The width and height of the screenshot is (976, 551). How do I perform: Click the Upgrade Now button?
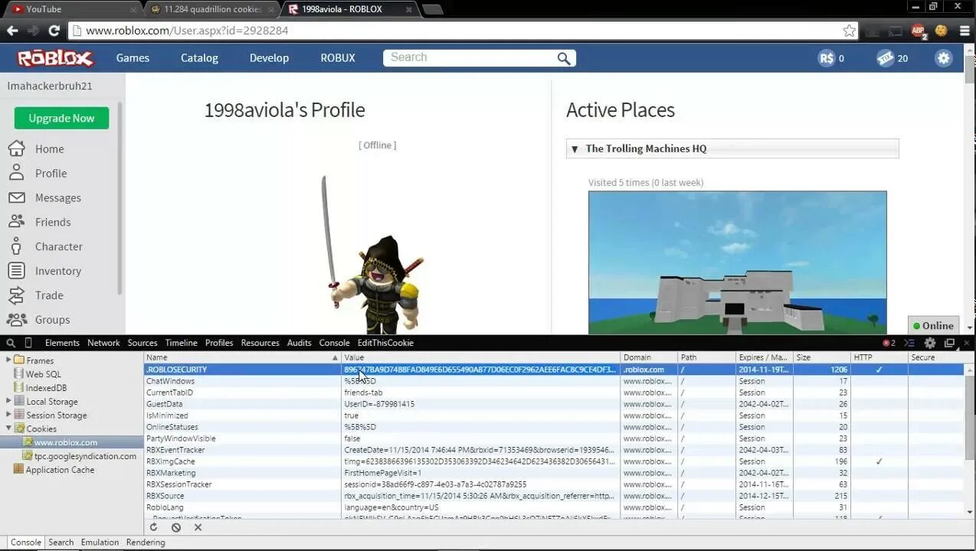61,118
